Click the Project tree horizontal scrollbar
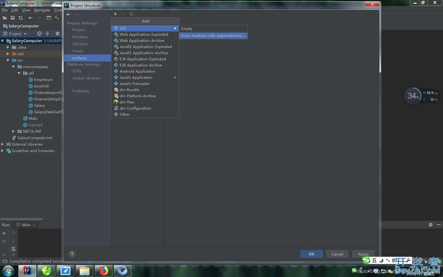Viewport: 443px width, 277px height. 21,219
